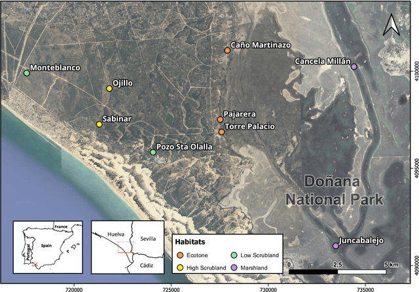The height and width of the screenshot is (292, 419).
Task: Click the Monteblanco green site marker
Action: click(27, 73)
